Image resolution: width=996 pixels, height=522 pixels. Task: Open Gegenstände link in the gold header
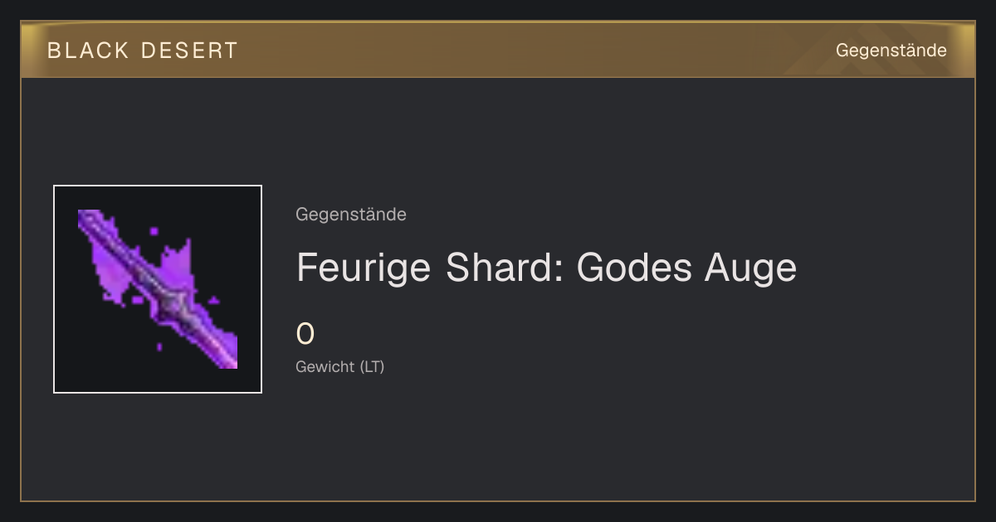pos(891,51)
